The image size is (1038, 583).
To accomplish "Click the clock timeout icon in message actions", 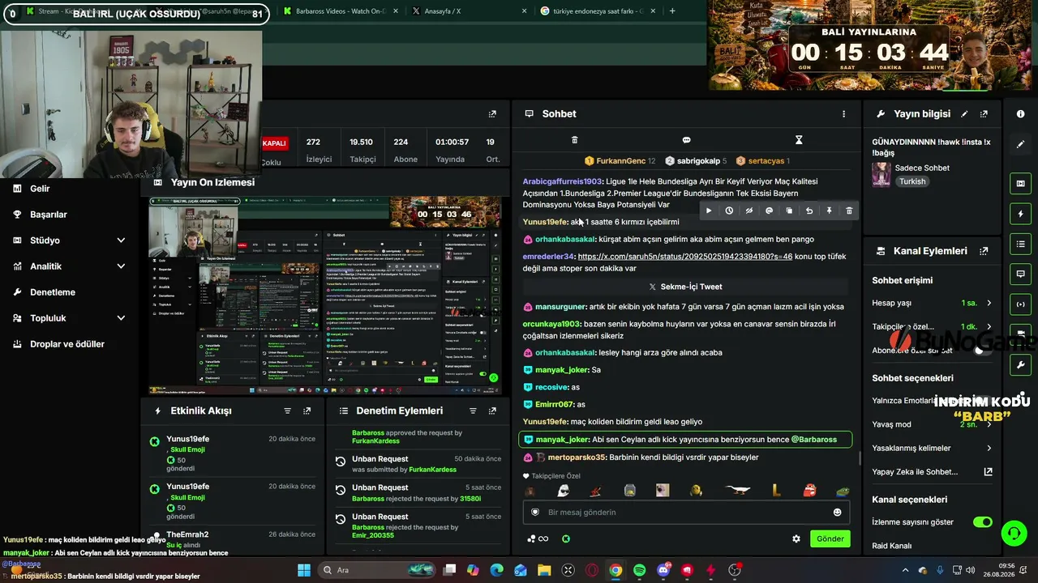I will pos(729,211).
